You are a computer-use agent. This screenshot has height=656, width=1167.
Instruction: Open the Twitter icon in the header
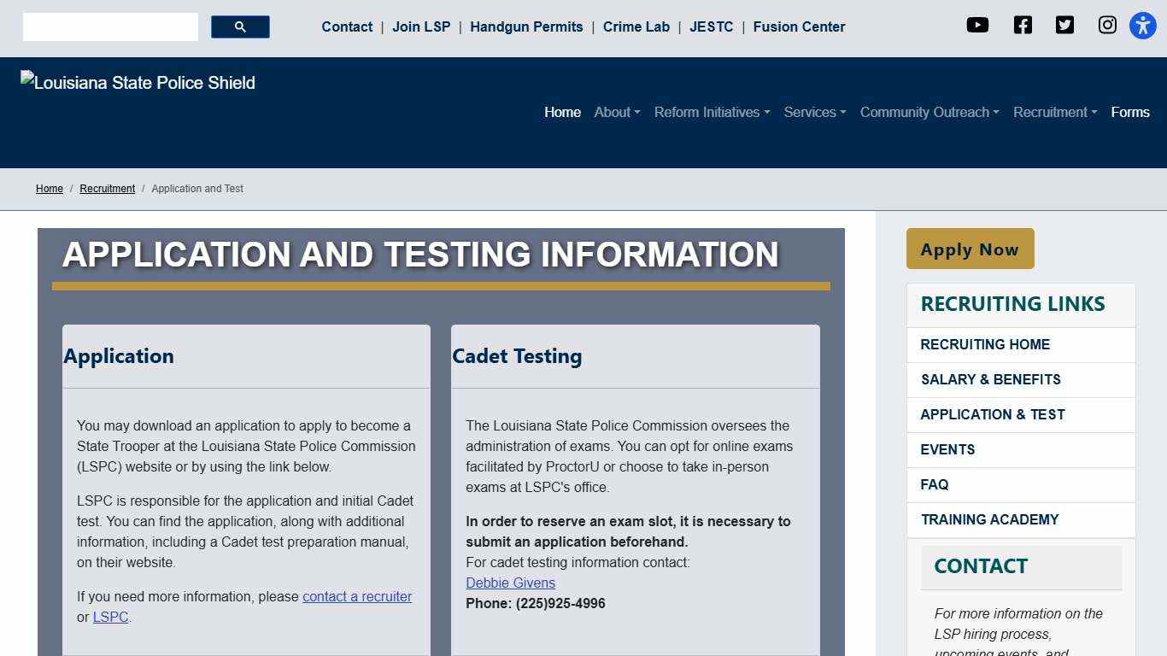(1064, 25)
